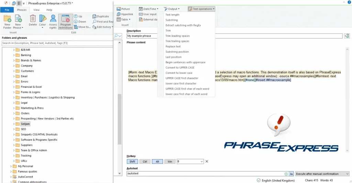352x183 pixels.
Task: Expand the Famous quotes folder
Action: tap(11, 172)
